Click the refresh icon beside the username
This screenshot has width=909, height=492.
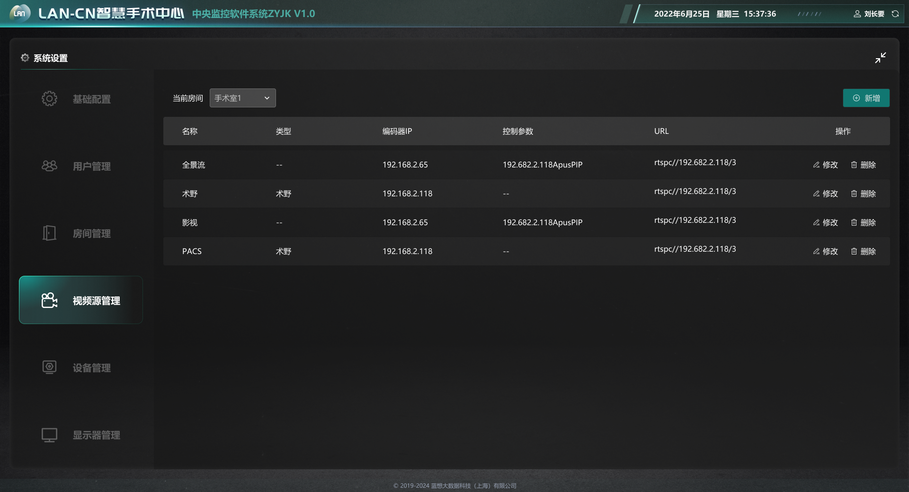point(895,14)
